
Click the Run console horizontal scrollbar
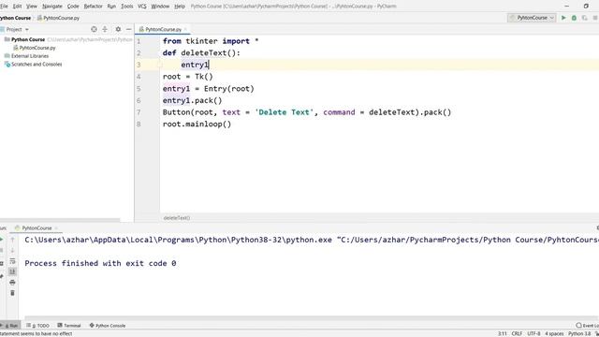point(312,318)
